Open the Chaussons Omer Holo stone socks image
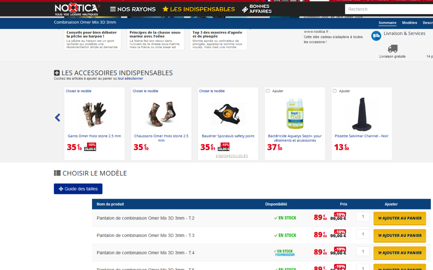The width and height of the screenshot is (433, 270). point(161,114)
